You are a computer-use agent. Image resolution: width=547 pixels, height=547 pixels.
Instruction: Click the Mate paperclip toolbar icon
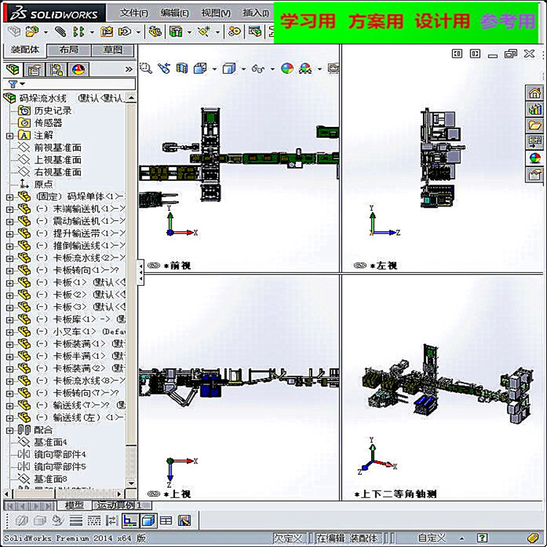point(61,32)
